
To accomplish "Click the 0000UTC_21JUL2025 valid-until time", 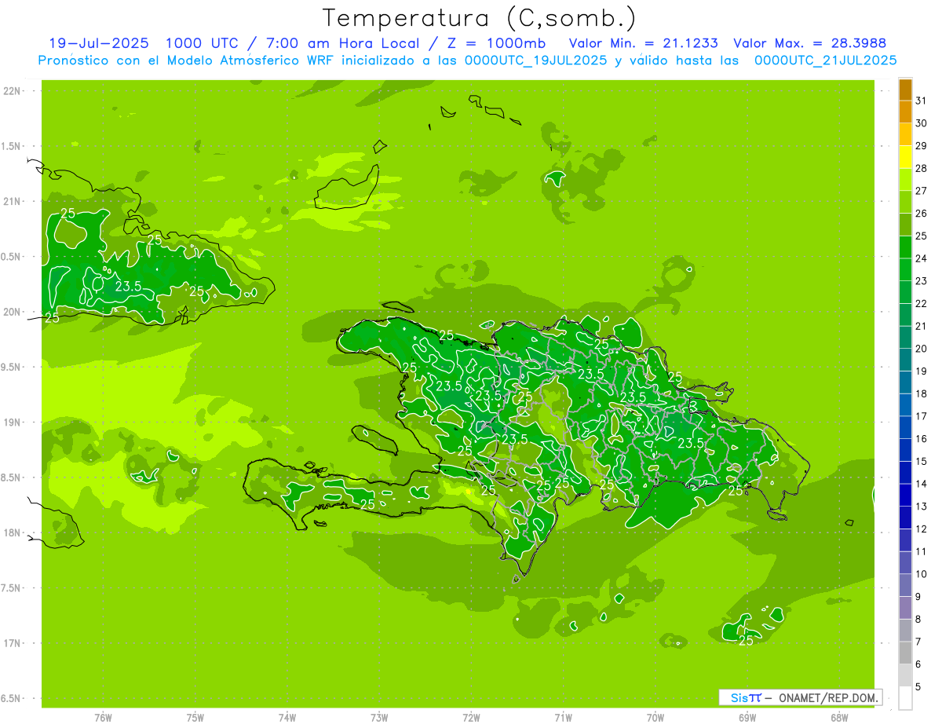I will (825, 60).
